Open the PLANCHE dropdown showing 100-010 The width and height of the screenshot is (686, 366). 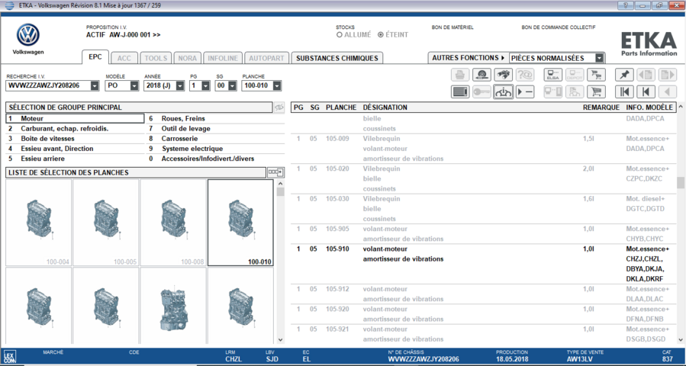coord(276,85)
